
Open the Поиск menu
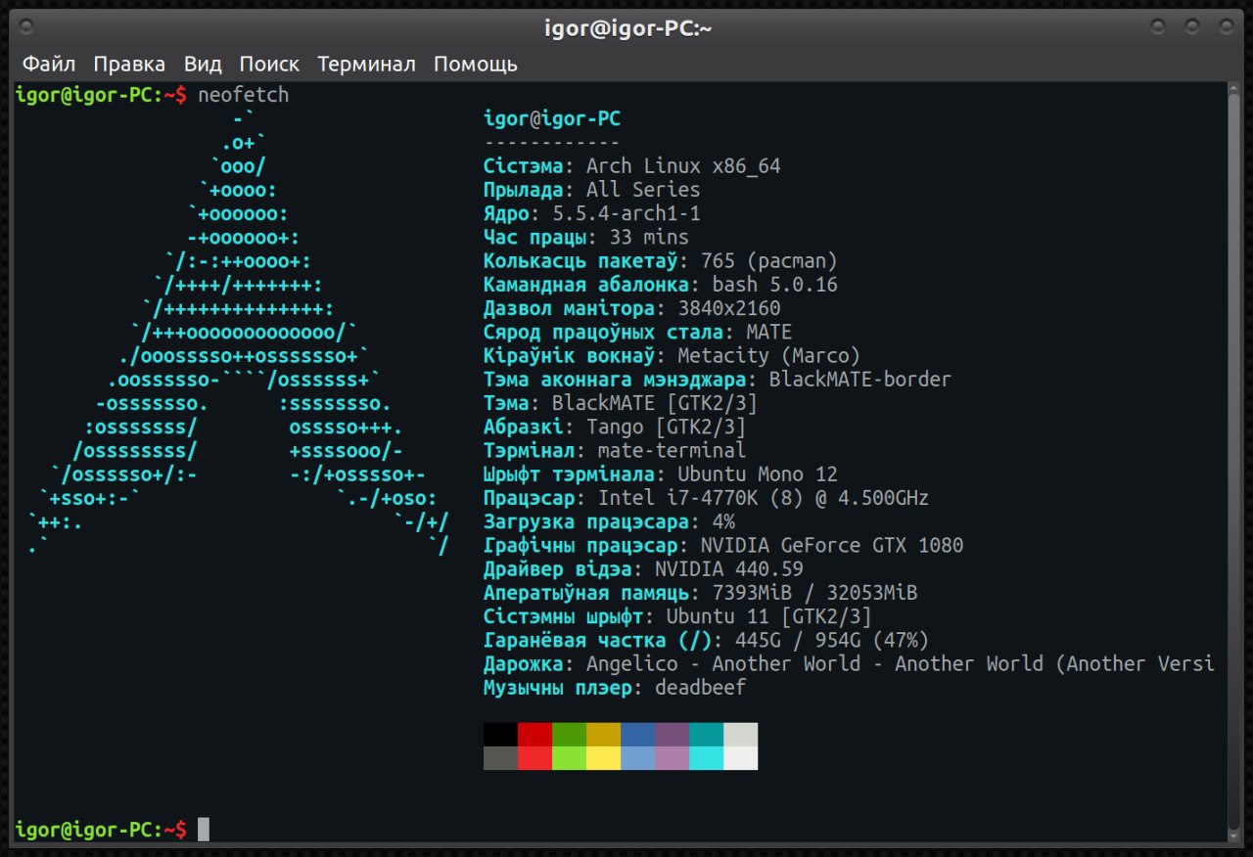tap(269, 65)
